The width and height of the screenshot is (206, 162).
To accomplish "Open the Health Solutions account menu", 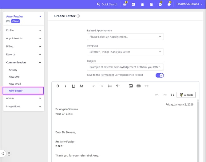I will (189, 4).
